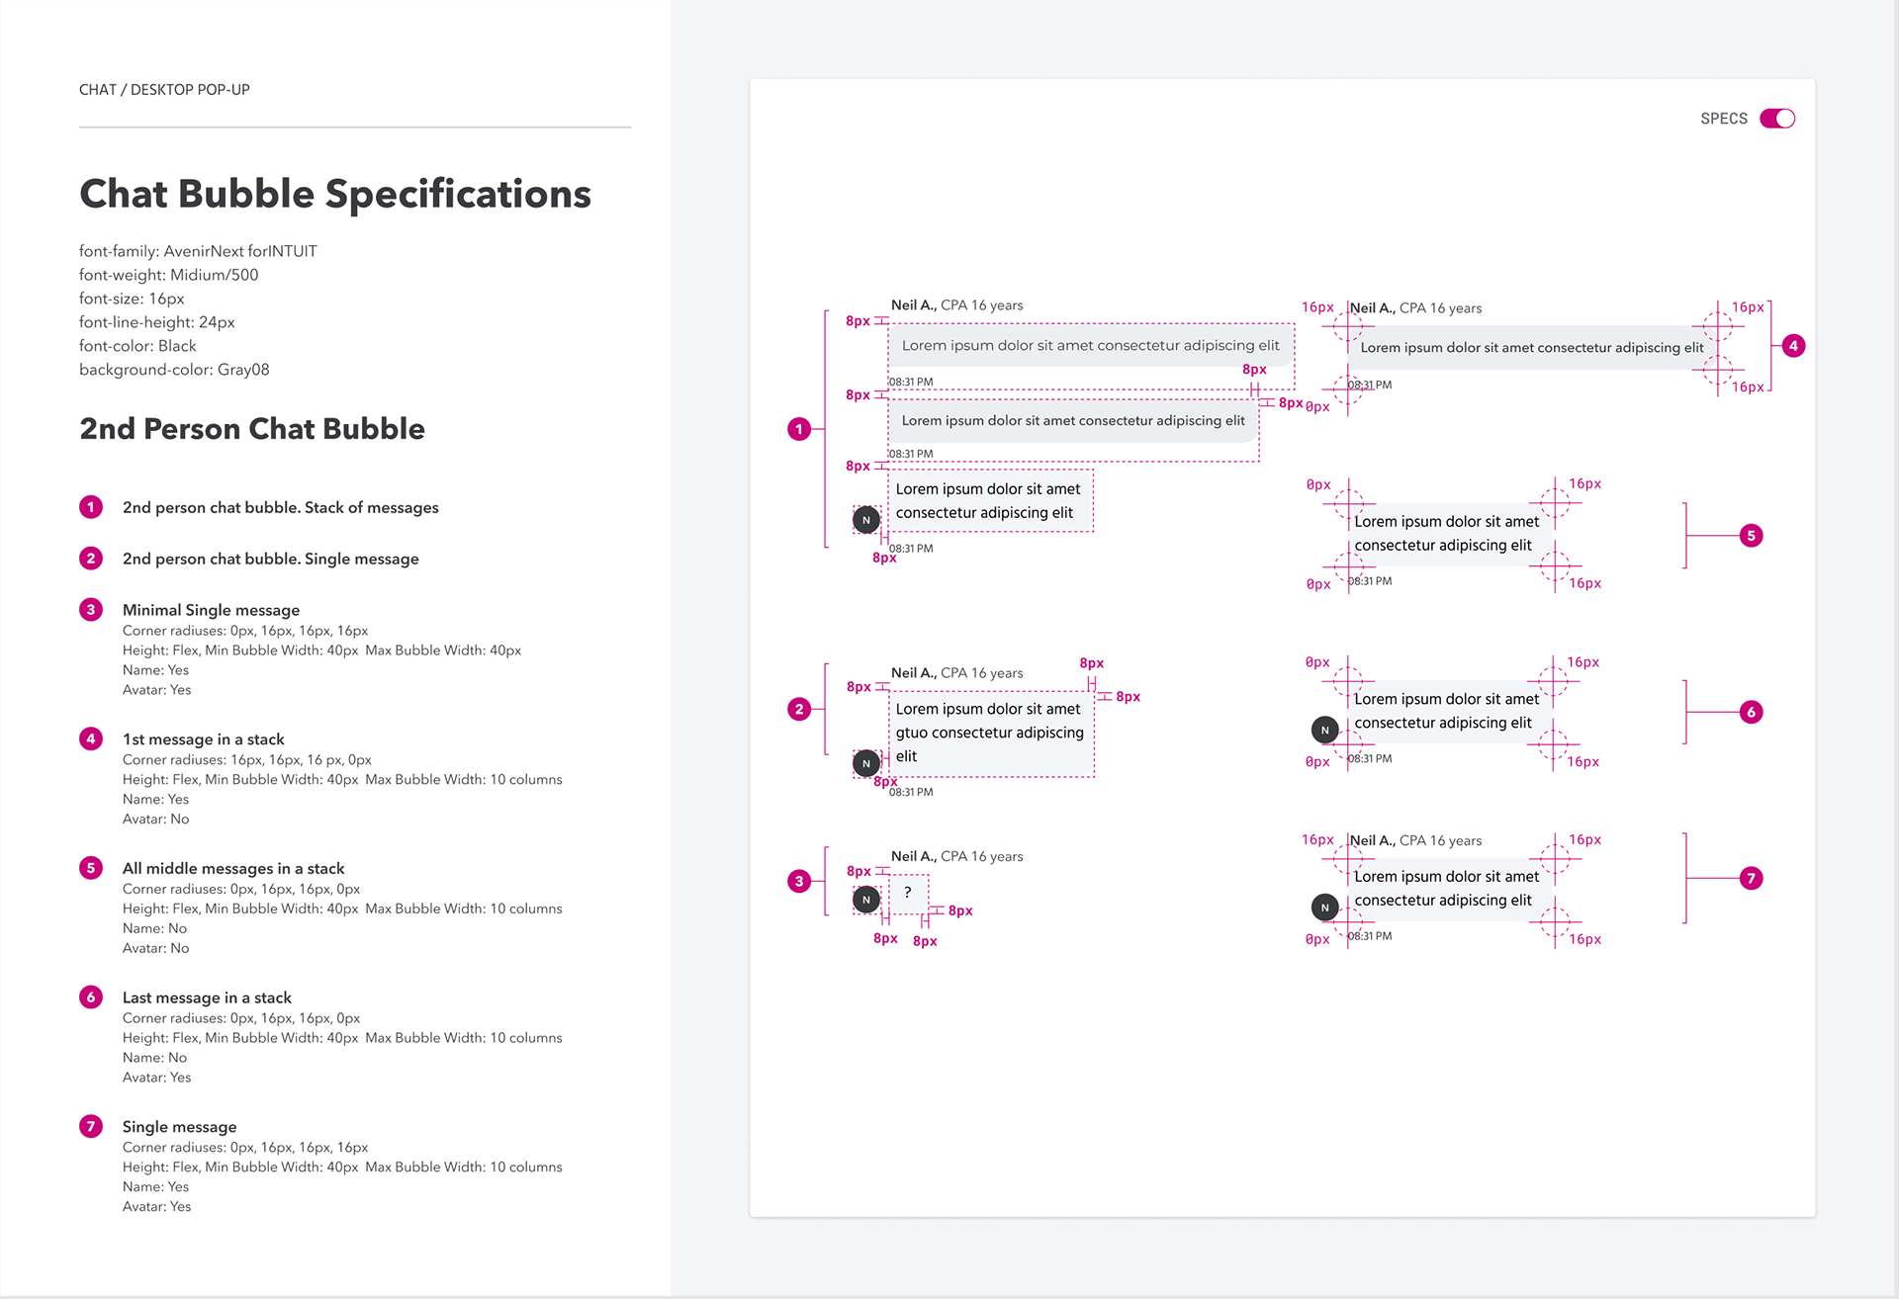The width and height of the screenshot is (1899, 1299).
Task: Toggle the SPECS switch off
Action: click(x=1777, y=119)
